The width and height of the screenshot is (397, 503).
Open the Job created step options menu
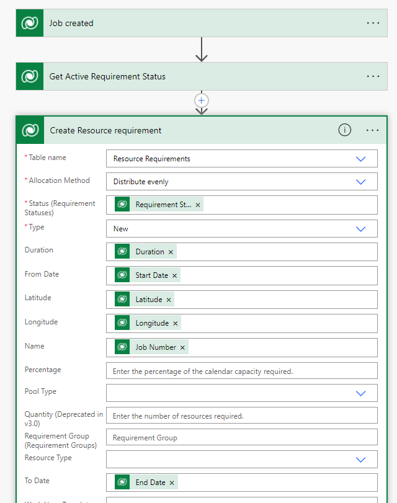pyautogui.click(x=373, y=23)
